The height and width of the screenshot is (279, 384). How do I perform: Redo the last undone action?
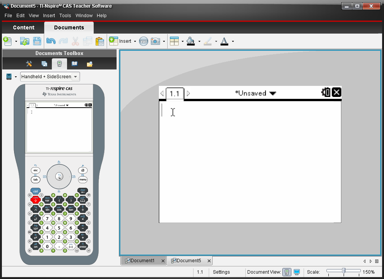pyautogui.click(x=63, y=41)
